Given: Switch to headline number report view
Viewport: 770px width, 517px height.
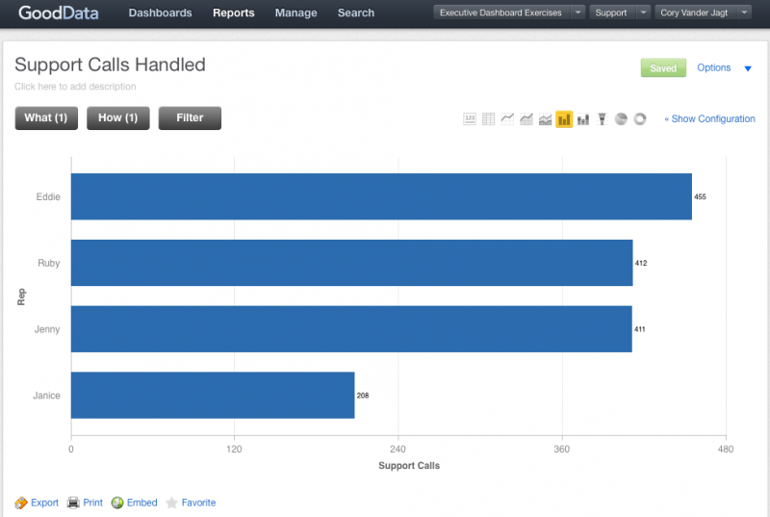Looking at the screenshot, I should tap(470, 119).
